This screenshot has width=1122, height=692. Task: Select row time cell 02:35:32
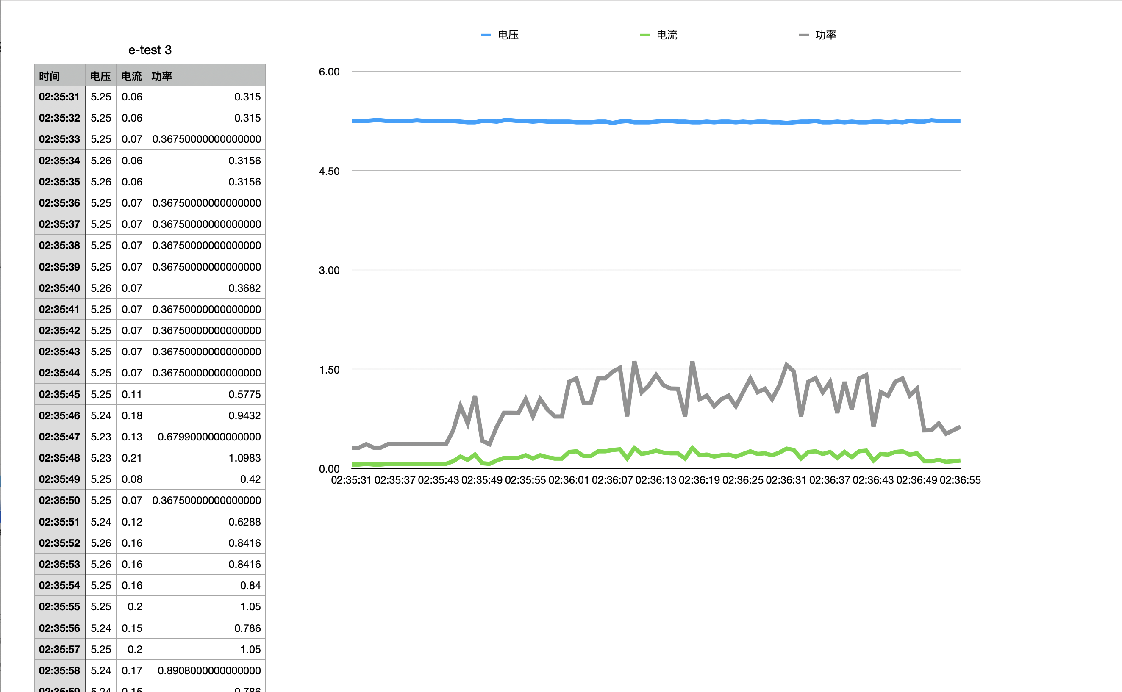[60, 118]
